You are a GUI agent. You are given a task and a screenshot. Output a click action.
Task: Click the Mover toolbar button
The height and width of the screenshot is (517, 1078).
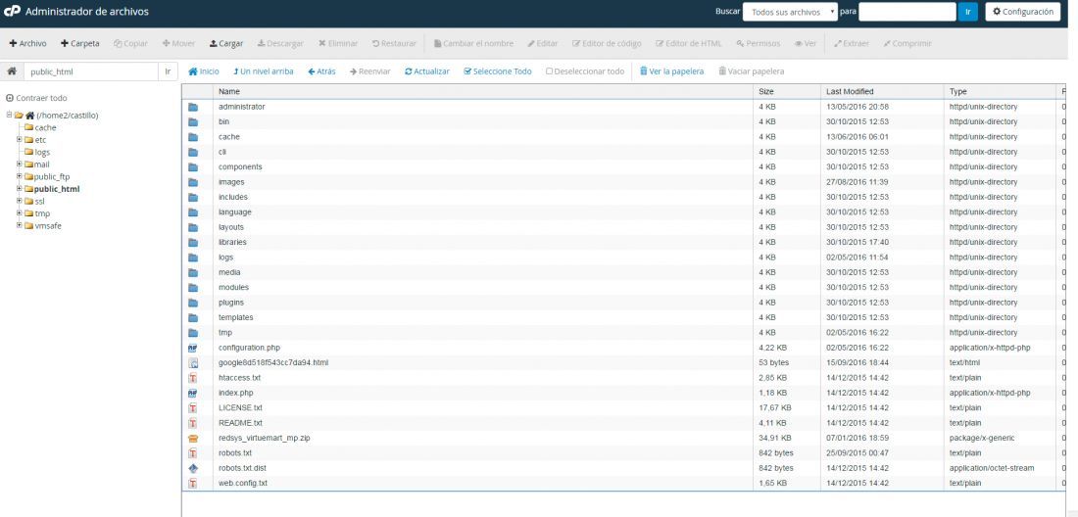[x=178, y=43]
